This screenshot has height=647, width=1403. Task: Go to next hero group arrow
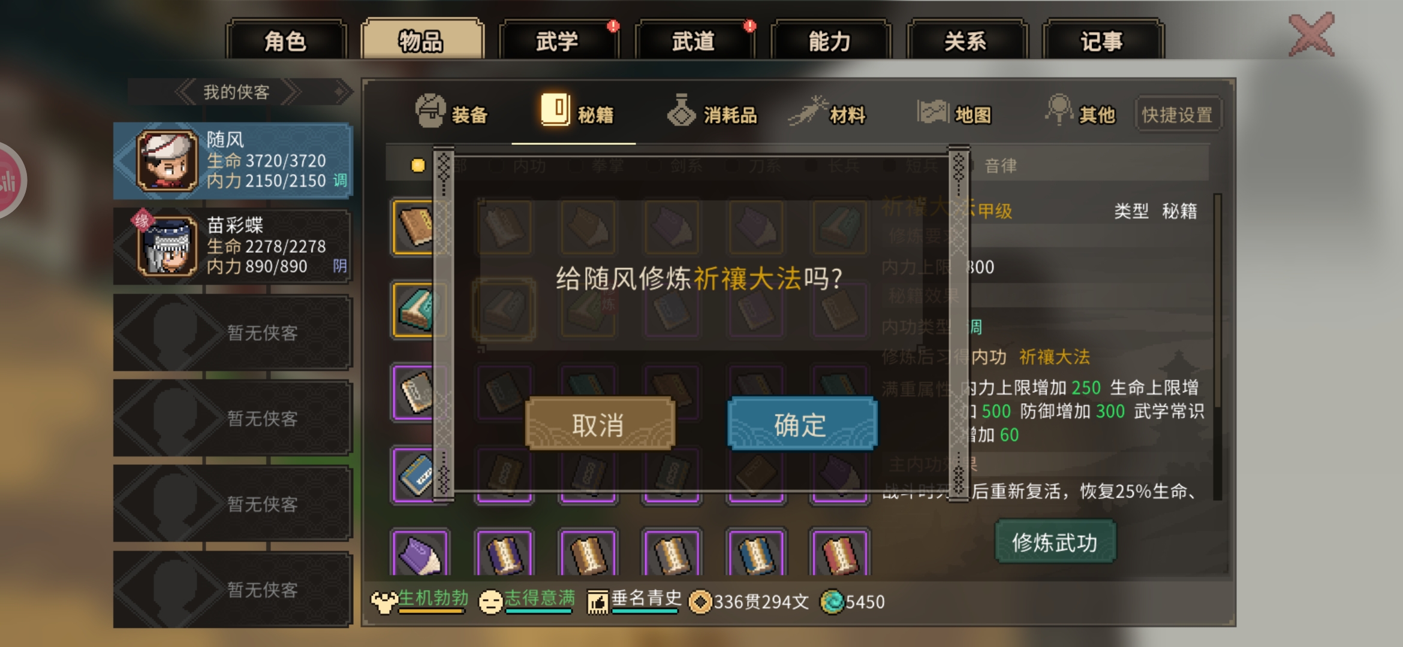point(290,92)
